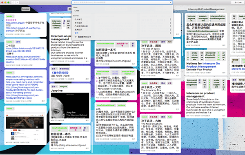Screen dimensions: 245x155
Task: Expand the 孙子兵法 - 用间 card
Action: click(178, 76)
